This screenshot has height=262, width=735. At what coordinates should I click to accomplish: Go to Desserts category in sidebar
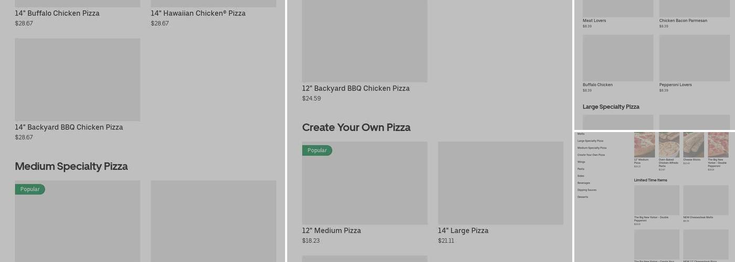pyautogui.click(x=583, y=197)
